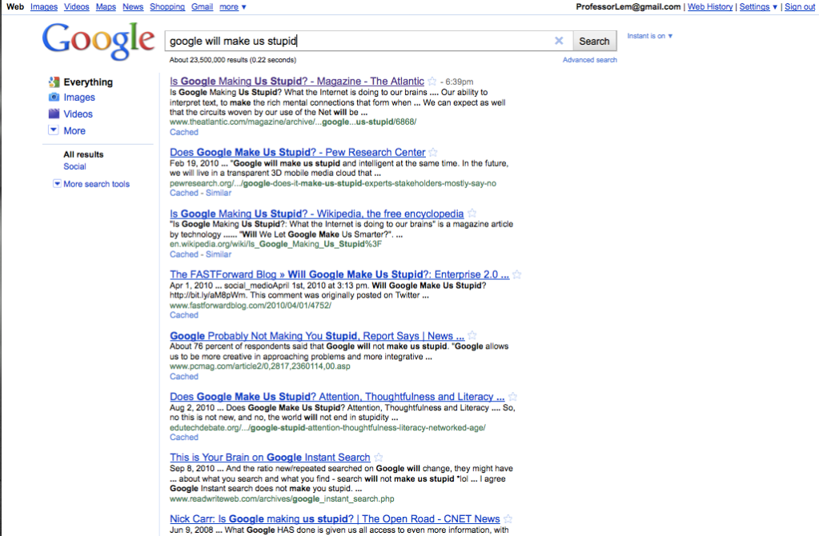Clear the search query with the X icon
Image resolution: width=819 pixels, height=536 pixels.
coord(559,40)
